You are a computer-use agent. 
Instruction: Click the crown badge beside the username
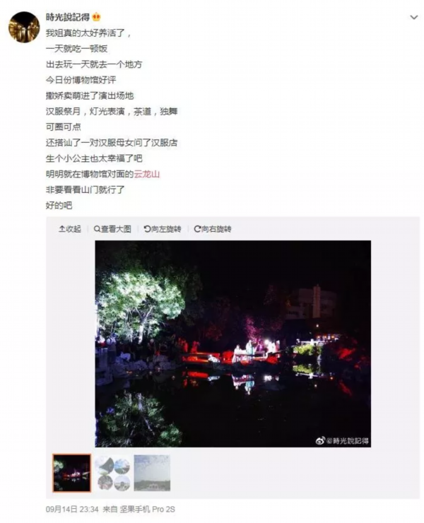tap(96, 17)
